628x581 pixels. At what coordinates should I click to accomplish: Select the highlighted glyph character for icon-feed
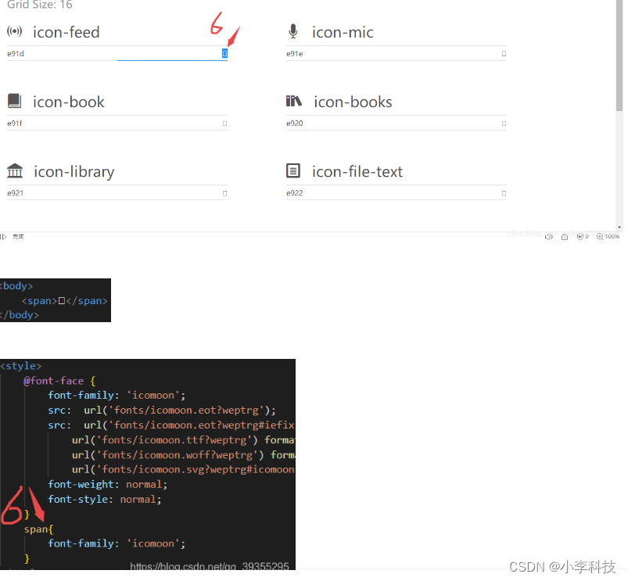(224, 54)
